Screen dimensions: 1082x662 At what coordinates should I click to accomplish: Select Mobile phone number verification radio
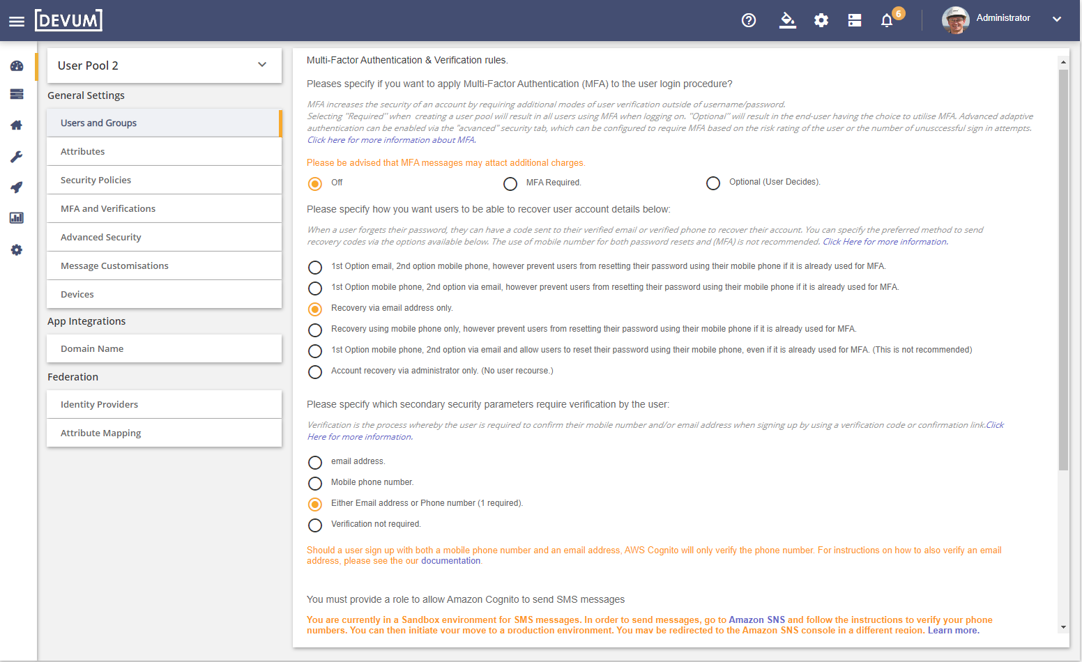[x=315, y=483]
